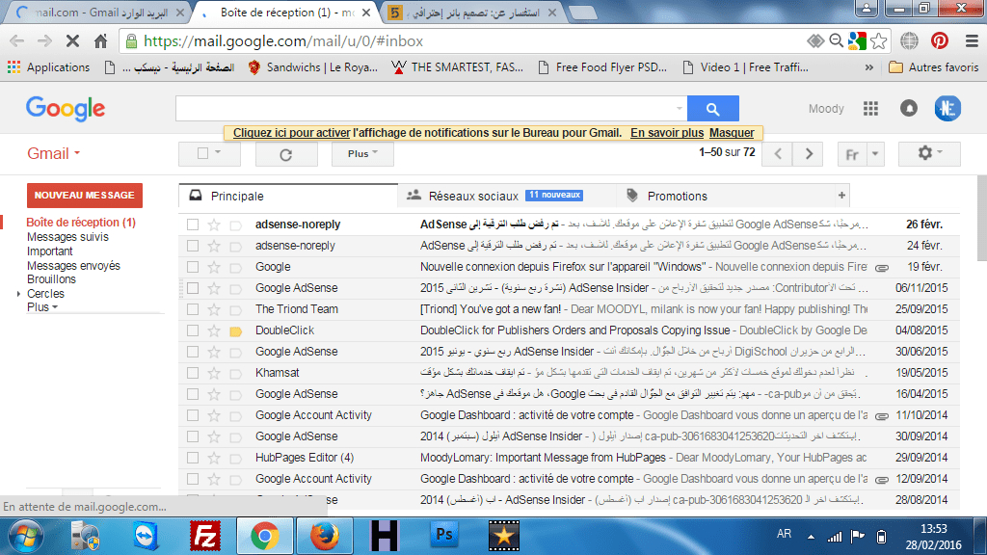
Task: Expand the Plus actions dropdown
Action: pyautogui.click(x=362, y=154)
